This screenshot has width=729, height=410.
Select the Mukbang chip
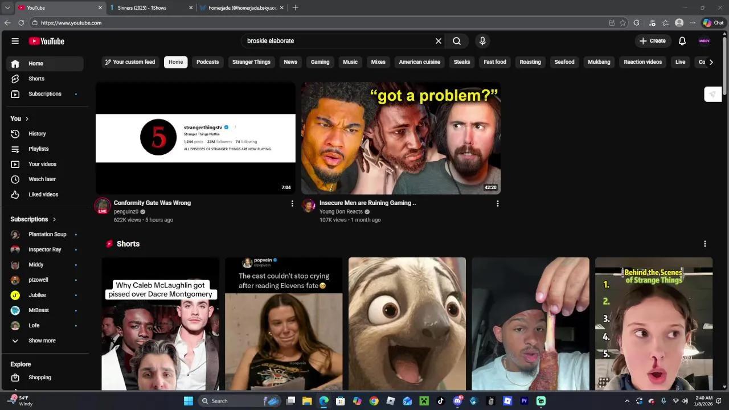click(599, 62)
